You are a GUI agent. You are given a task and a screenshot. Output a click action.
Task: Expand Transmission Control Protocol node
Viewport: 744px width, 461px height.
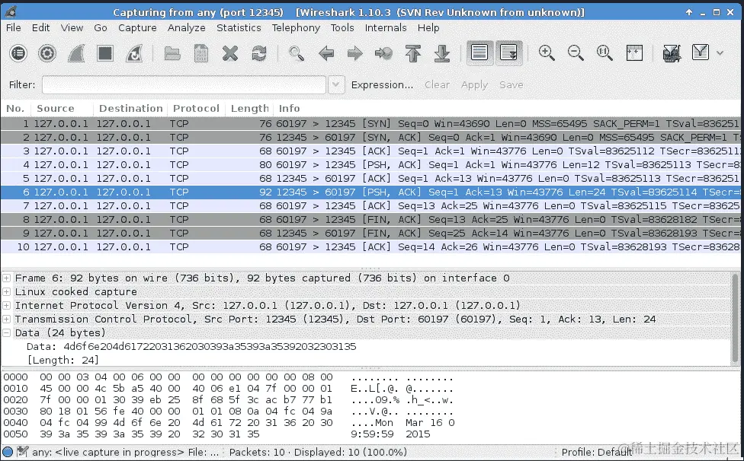coord(7,319)
